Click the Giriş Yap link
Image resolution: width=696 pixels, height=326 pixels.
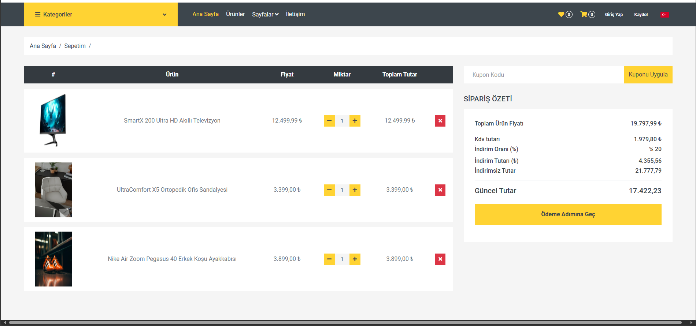tap(614, 15)
